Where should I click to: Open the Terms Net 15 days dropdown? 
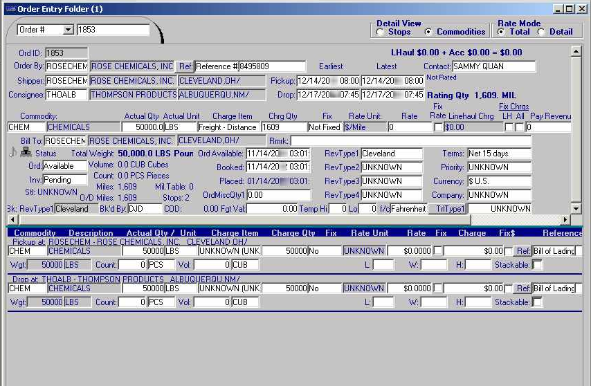(x=499, y=154)
